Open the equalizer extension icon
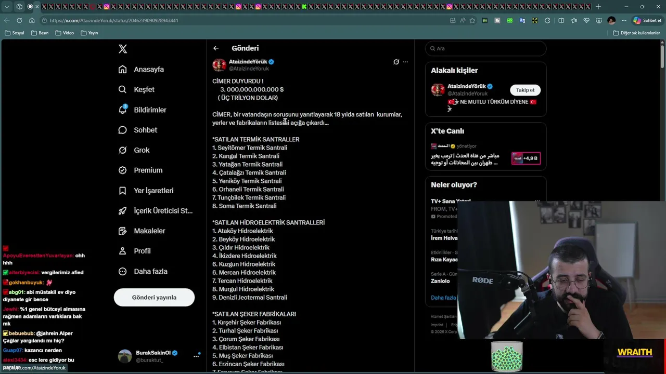 pyautogui.click(x=485, y=20)
